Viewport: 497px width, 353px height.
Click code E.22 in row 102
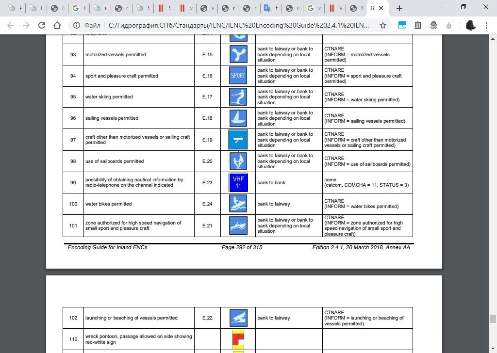click(207, 318)
